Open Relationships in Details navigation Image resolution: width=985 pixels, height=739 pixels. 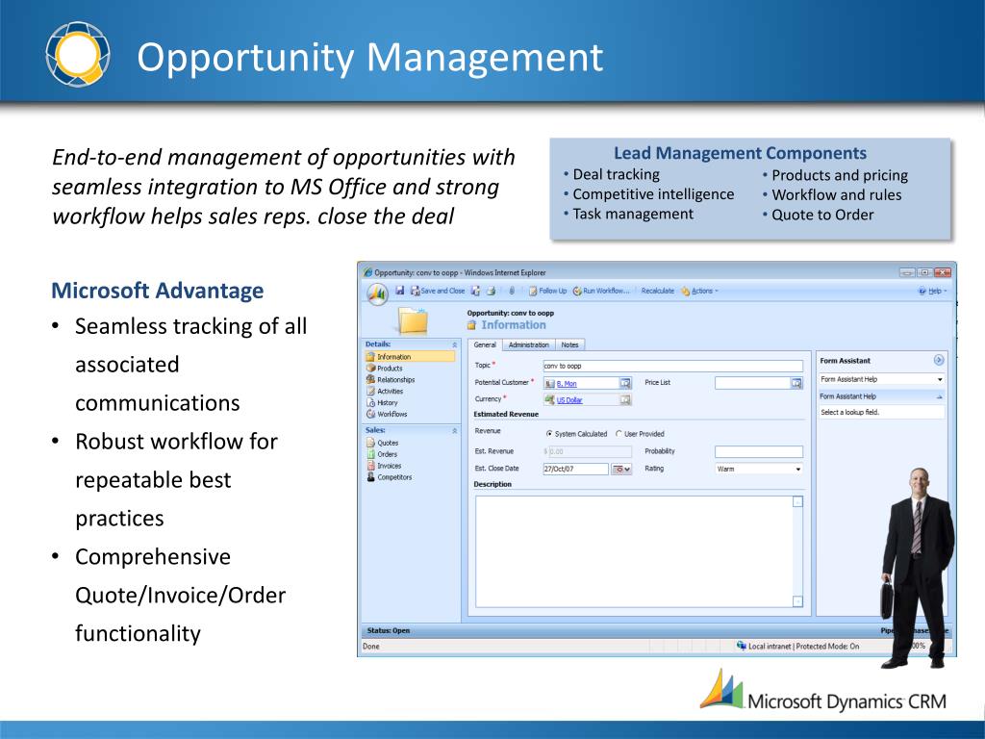pos(391,379)
